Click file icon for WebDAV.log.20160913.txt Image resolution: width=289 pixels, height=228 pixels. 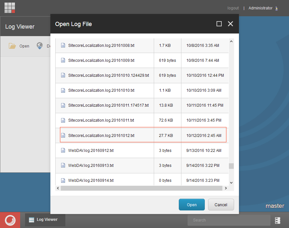tap(63, 165)
